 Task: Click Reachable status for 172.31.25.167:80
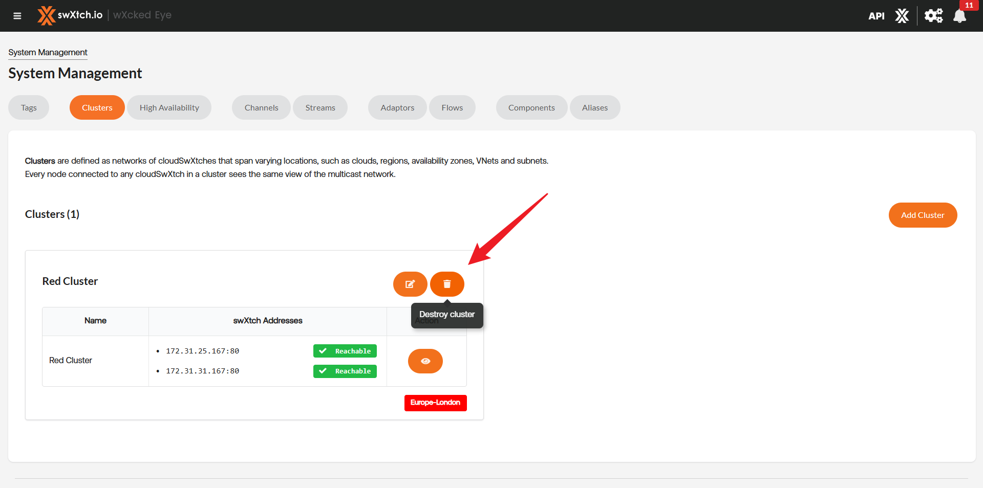345,351
